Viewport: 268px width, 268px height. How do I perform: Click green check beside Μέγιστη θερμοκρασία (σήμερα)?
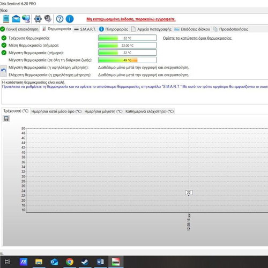[x=4, y=53]
